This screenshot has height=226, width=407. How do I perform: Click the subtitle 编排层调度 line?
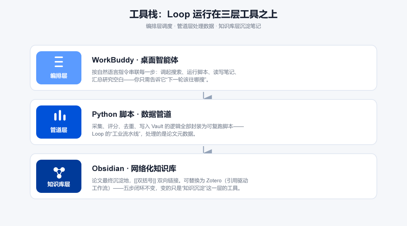tap(203, 26)
